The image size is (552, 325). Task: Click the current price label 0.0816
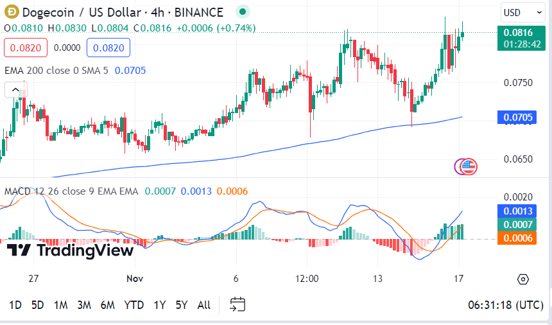coord(521,38)
